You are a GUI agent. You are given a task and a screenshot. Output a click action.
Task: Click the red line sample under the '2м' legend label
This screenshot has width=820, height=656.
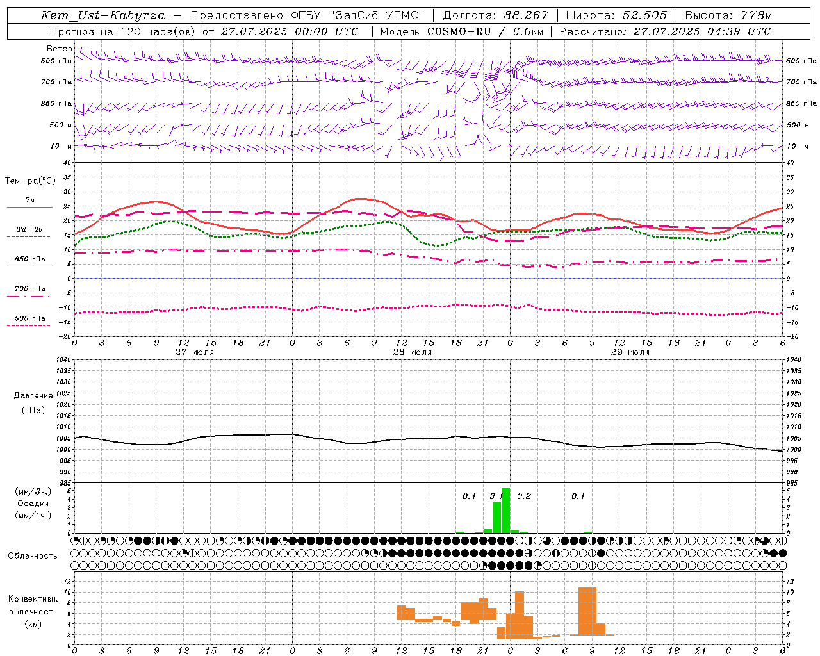(29, 208)
